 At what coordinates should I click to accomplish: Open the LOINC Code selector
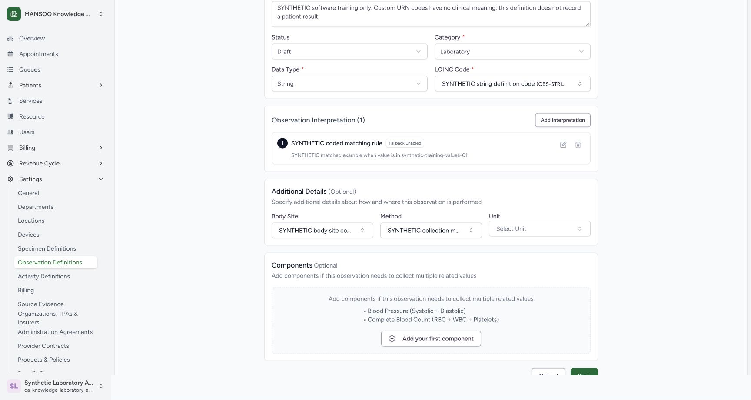click(512, 84)
